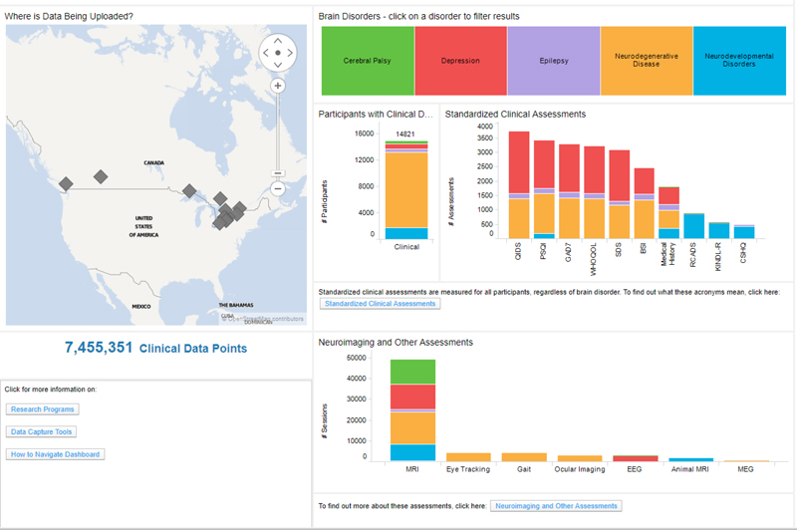Select the orange segment of BSI bar
Screen dimensions: 797x530
644,219
